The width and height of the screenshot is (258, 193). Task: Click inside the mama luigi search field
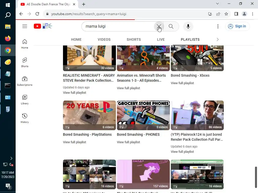[x=118, y=26]
